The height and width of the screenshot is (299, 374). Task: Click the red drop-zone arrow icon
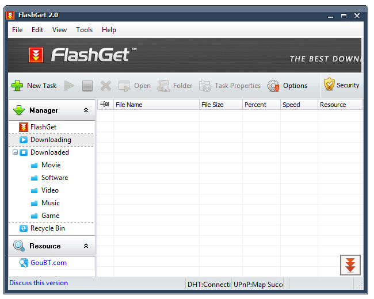(x=350, y=265)
